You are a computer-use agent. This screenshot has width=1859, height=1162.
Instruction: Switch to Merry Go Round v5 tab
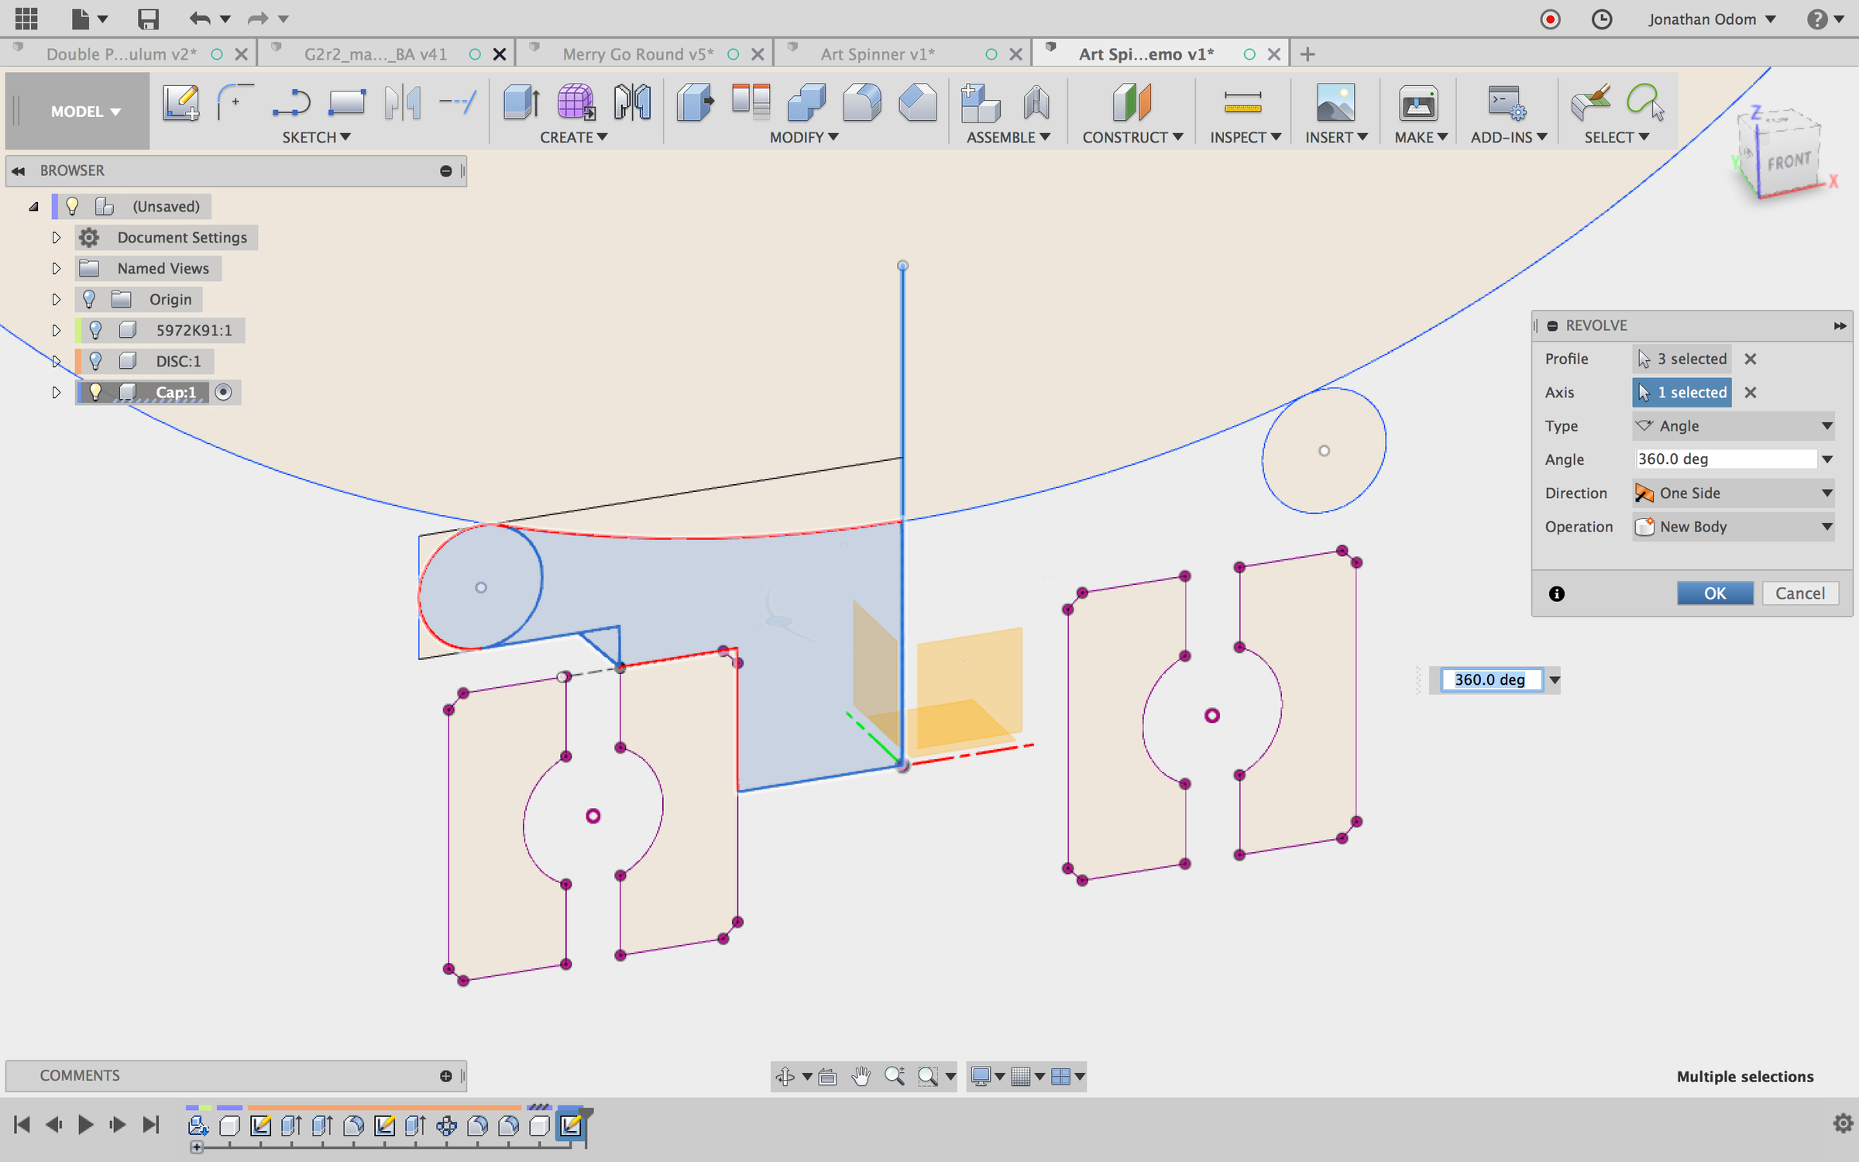tap(637, 54)
